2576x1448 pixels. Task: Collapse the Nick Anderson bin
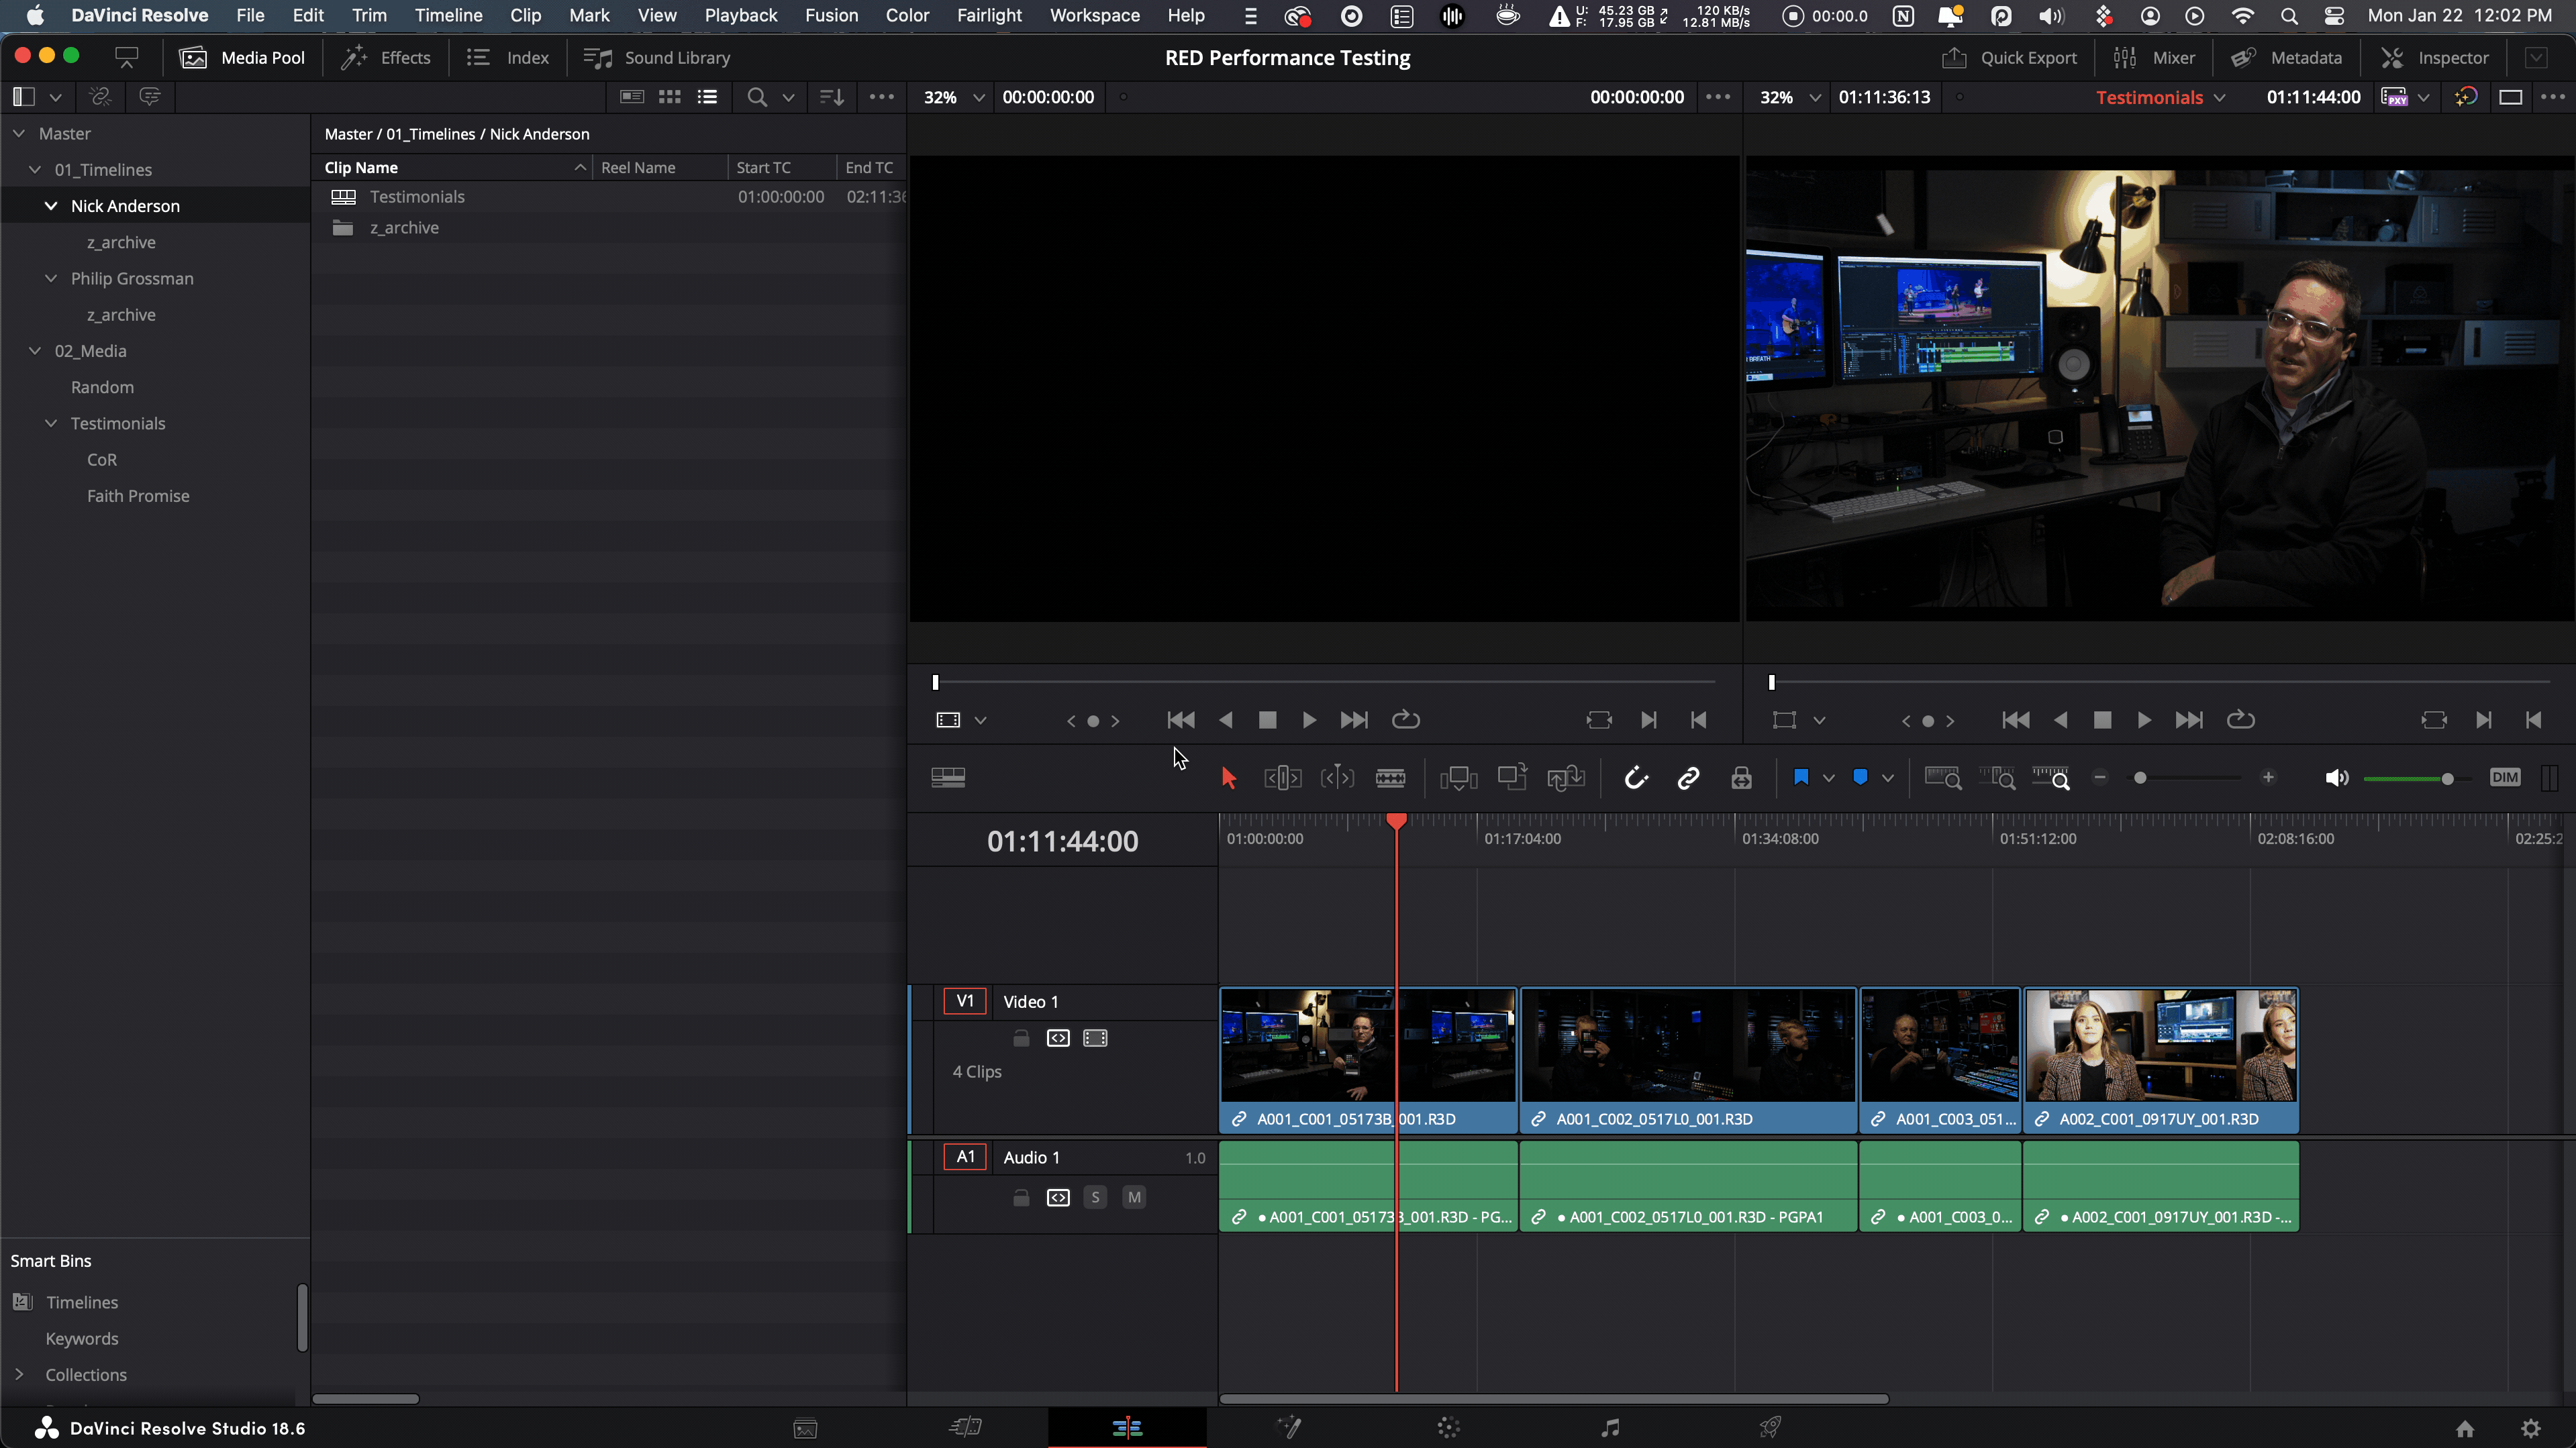(x=51, y=206)
